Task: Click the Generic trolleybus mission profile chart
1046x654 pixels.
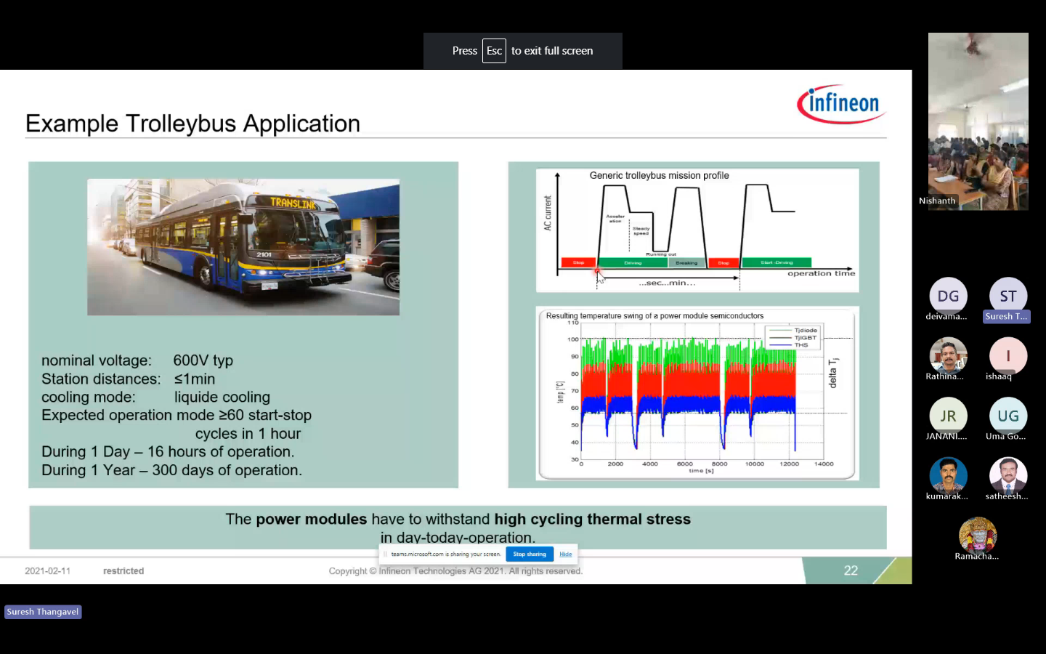Action: [x=697, y=230]
